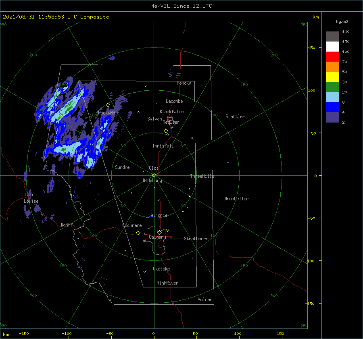Image resolution: width=363 pixels, height=339 pixels.
Task: Click the Banff town label
Action: click(x=67, y=225)
